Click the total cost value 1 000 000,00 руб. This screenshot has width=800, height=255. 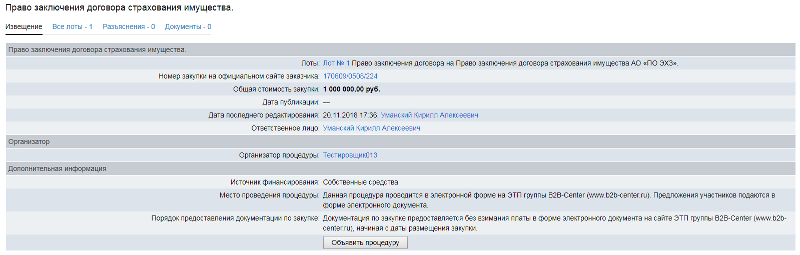351,89
